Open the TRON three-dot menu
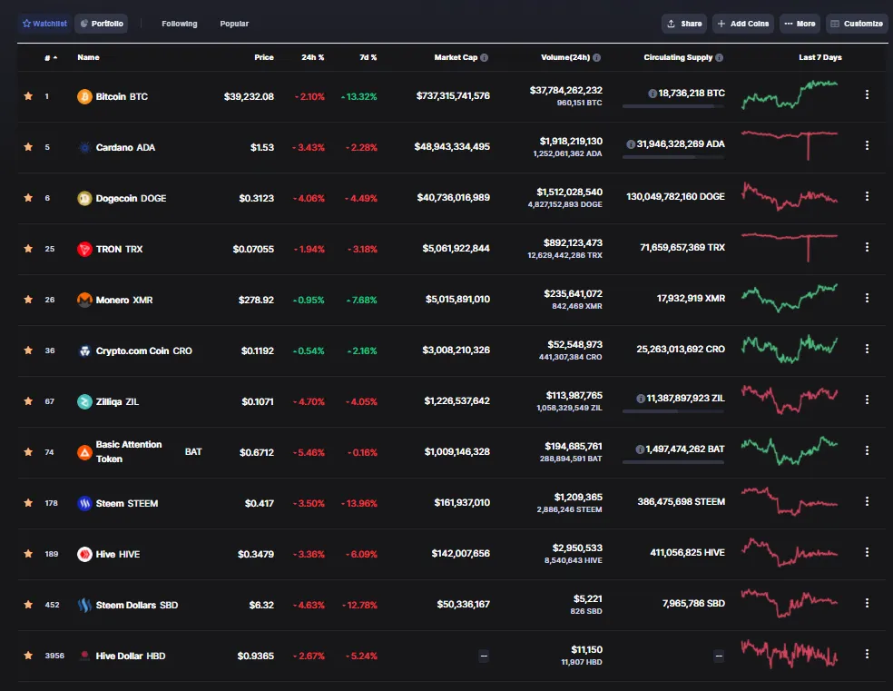 click(867, 247)
